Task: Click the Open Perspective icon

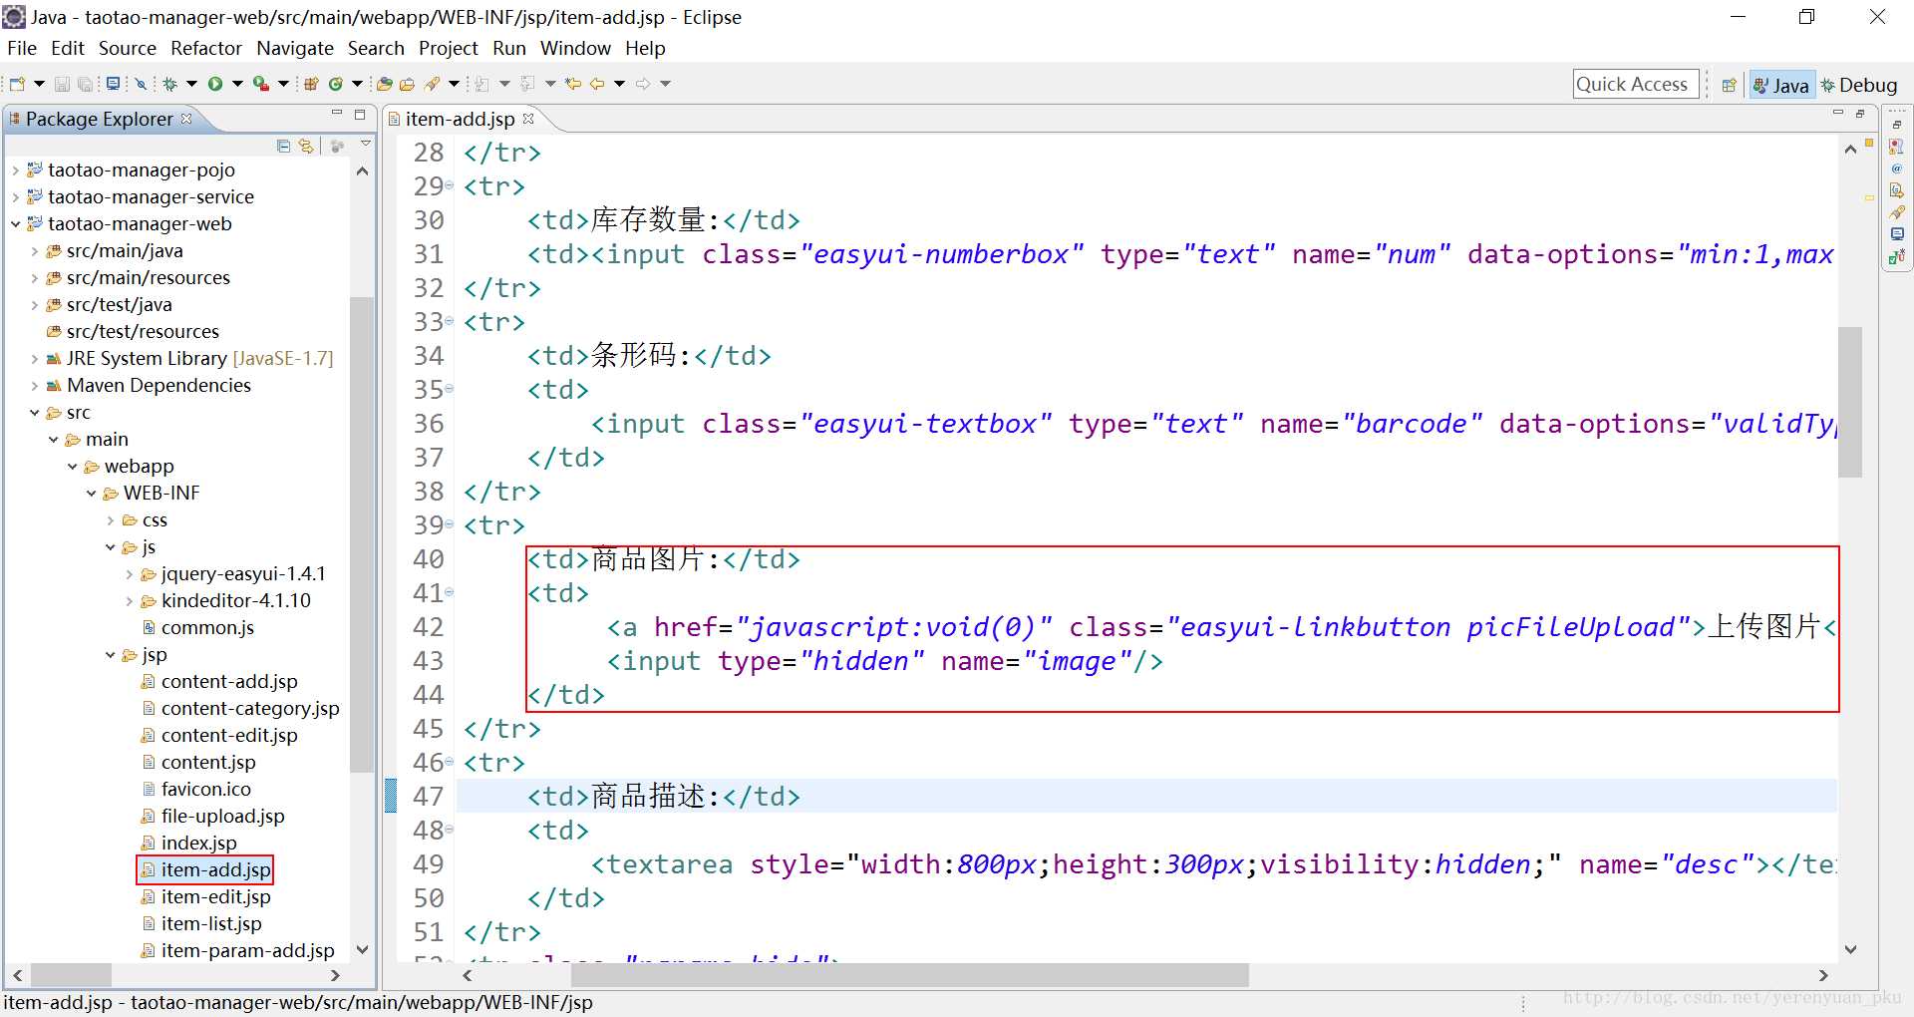Action: [1730, 86]
